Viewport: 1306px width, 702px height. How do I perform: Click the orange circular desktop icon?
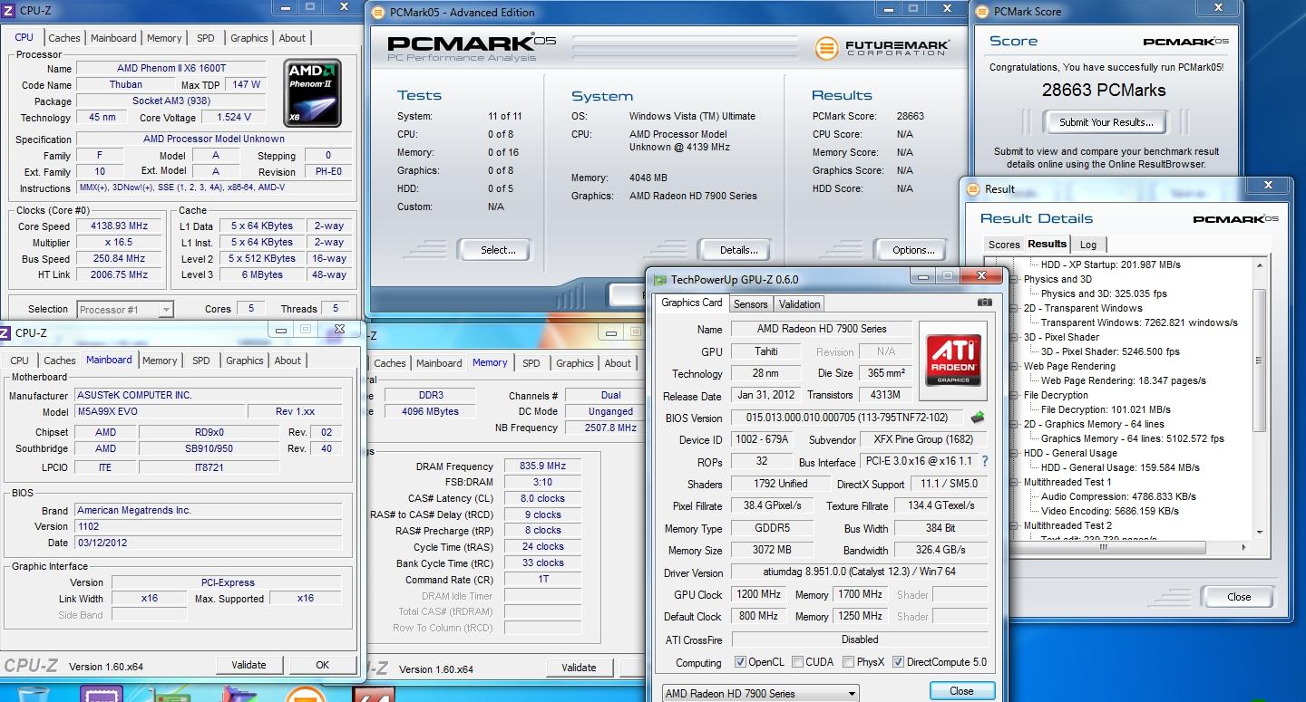point(306,695)
